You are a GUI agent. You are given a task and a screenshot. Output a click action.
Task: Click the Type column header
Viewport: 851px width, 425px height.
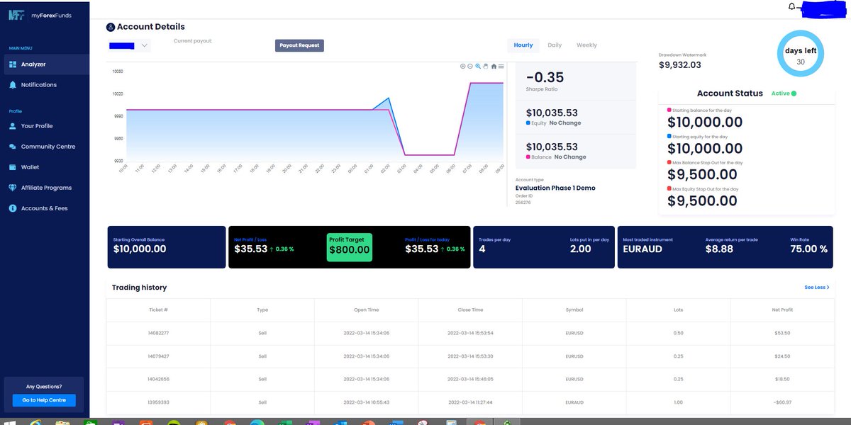pyautogui.click(x=262, y=310)
